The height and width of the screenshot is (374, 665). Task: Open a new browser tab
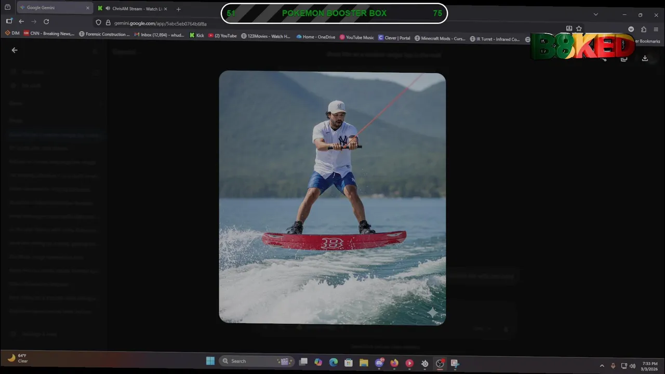click(x=178, y=9)
